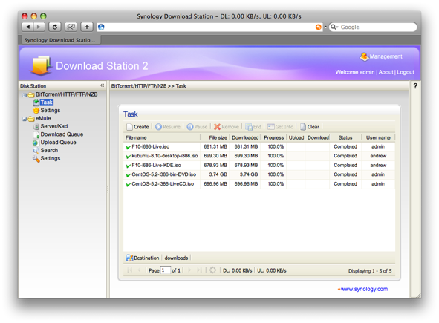This screenshot has height=323, width=439.
Task: Open the Management link with icon
Action: (381, 56)
